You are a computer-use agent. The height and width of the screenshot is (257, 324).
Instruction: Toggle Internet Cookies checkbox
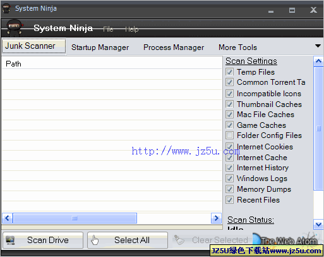(229, 147)
